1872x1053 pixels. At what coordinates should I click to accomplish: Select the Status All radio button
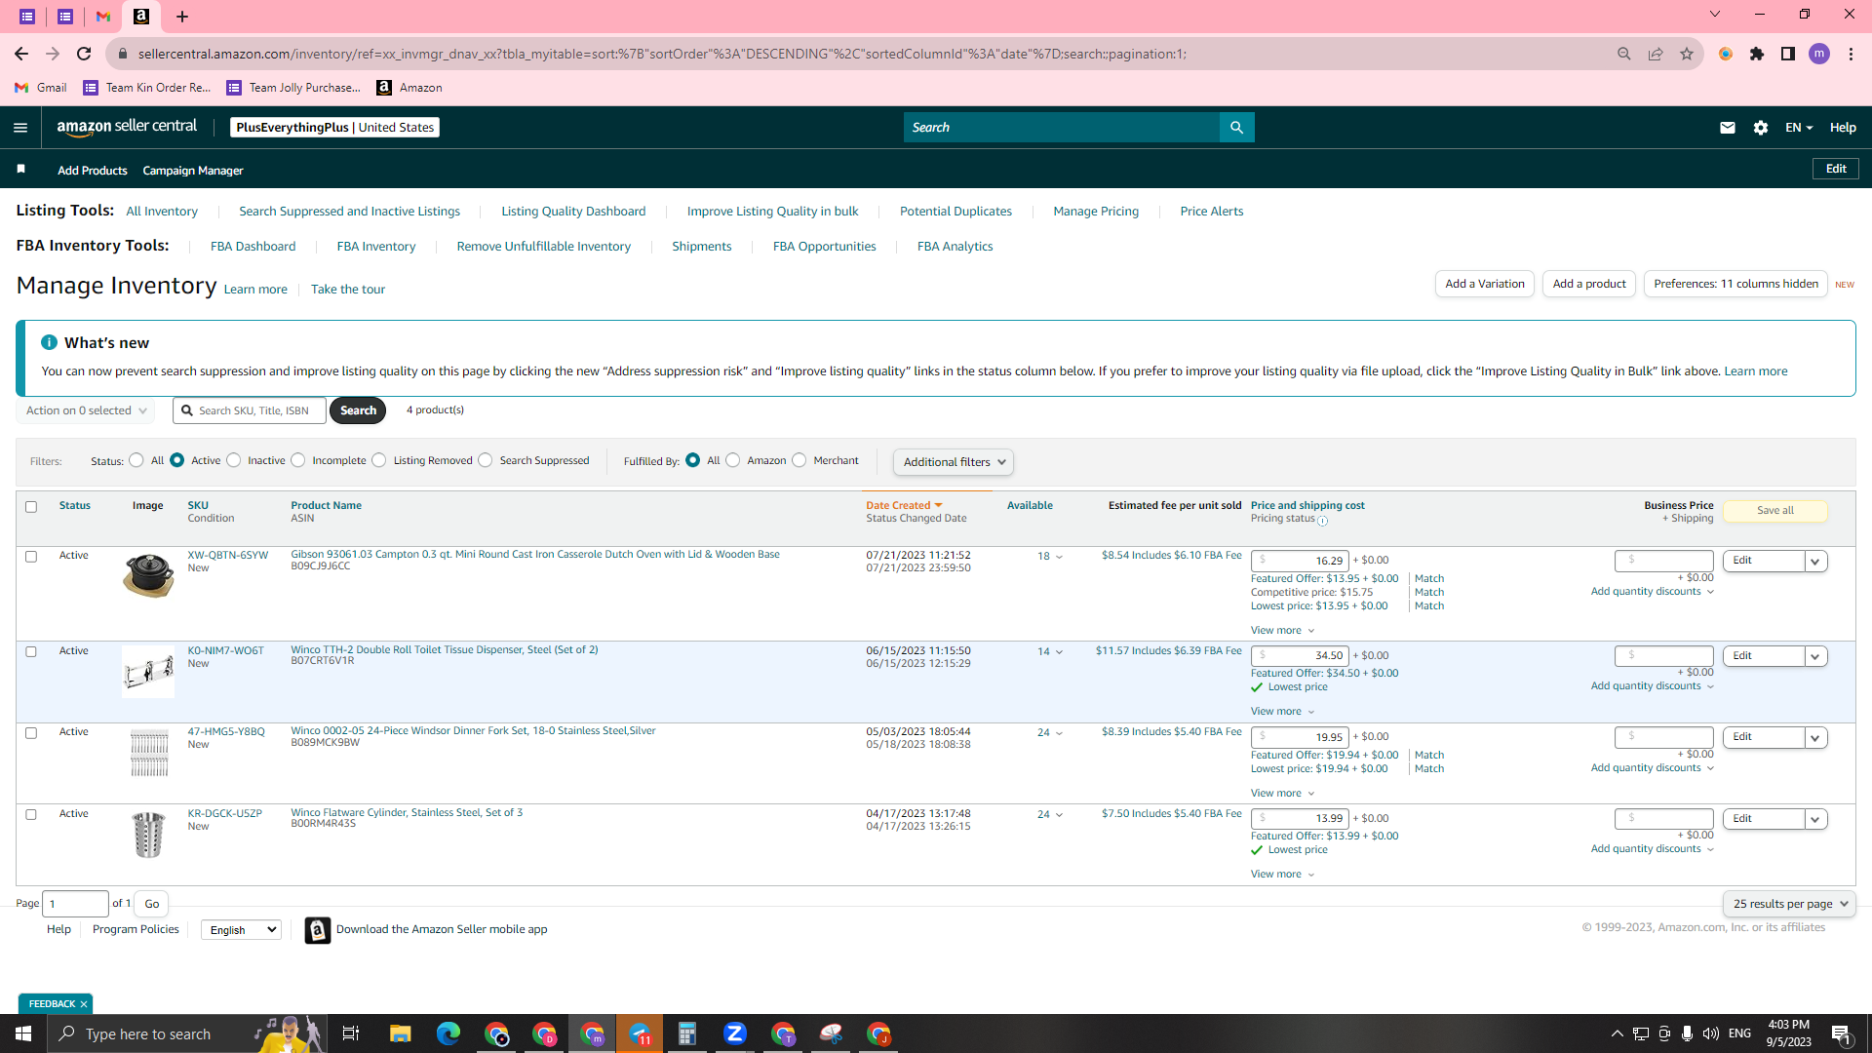point(136,460)
